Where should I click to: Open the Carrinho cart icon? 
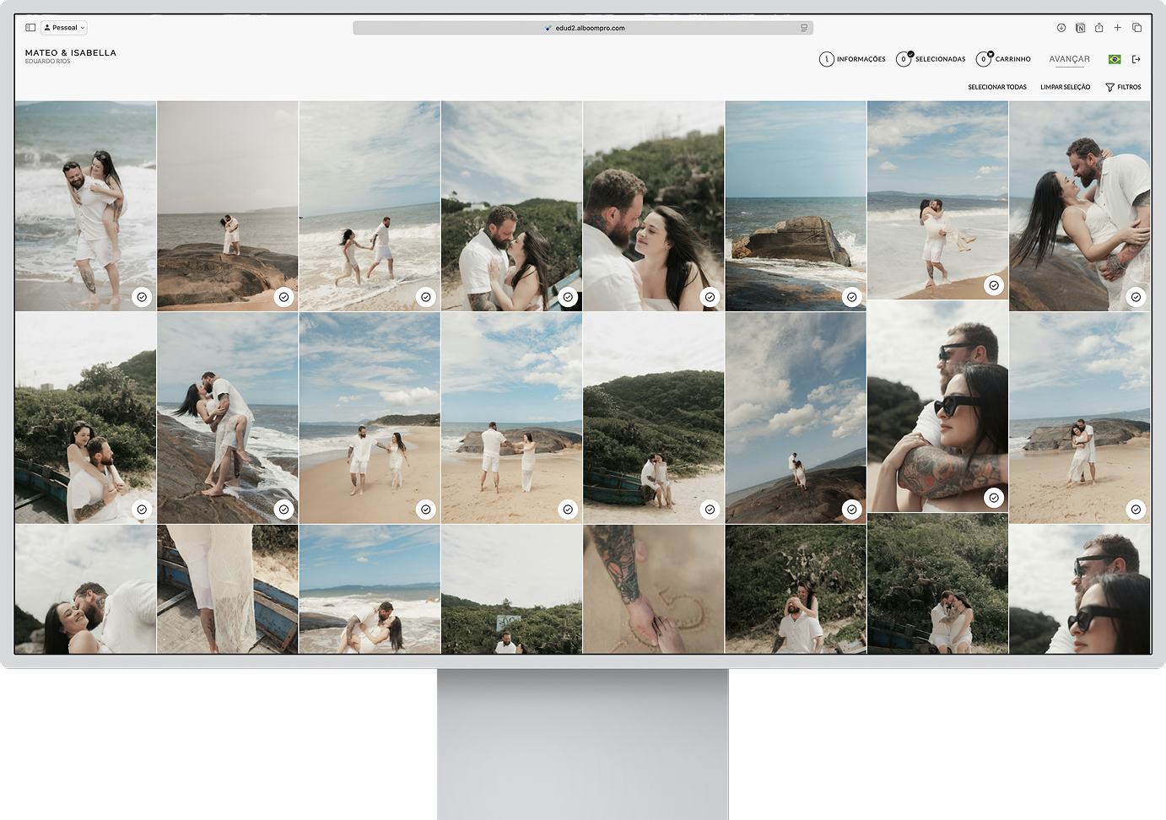click(984, 59)
